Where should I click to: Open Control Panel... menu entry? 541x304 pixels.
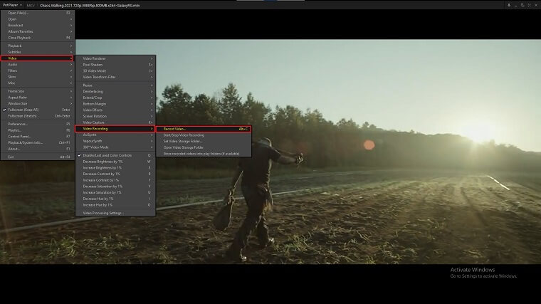(x=38, y=136)
